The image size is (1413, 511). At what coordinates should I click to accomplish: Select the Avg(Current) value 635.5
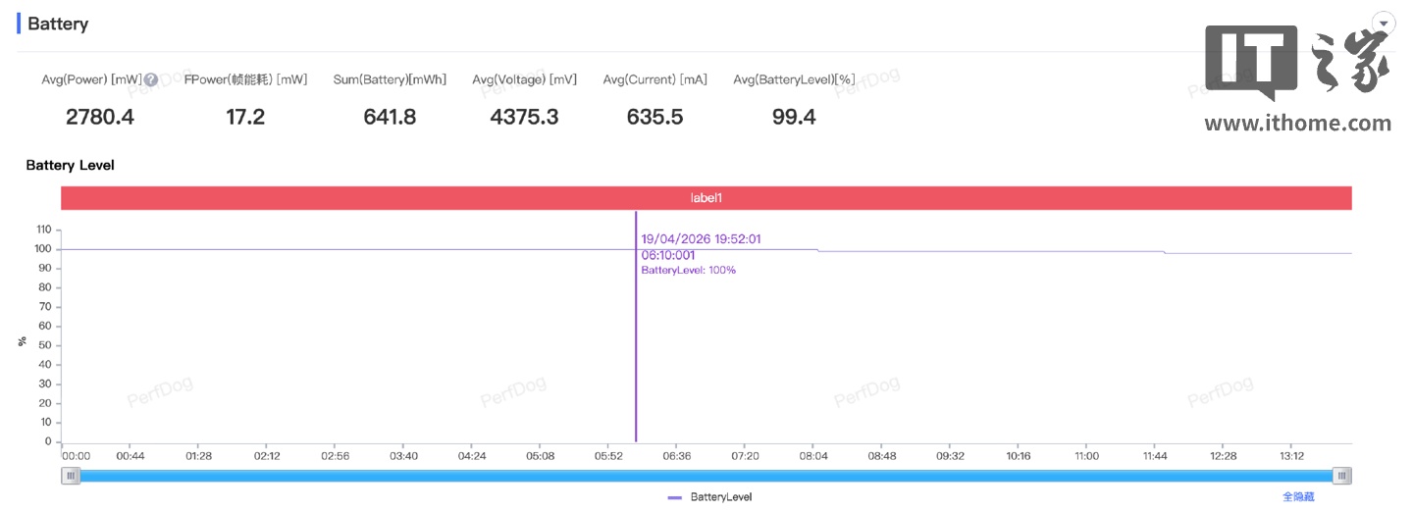tap(654, 118)
